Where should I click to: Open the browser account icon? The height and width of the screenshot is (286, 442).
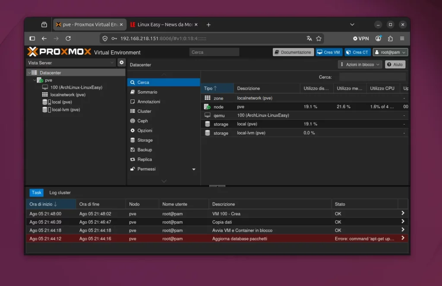coord(378,38)
